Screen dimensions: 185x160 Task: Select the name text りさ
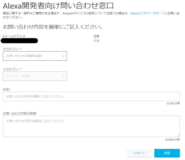coord(97,41)
